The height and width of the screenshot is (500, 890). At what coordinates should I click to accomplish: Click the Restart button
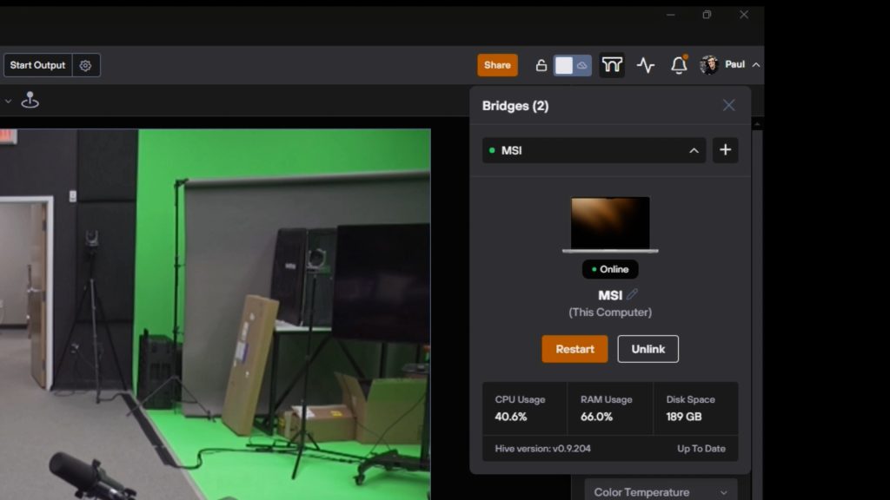coord(575,349)
